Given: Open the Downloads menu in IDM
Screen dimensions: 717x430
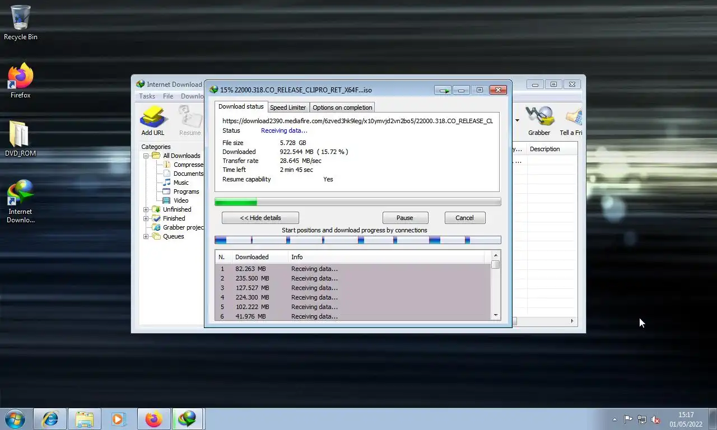Looking at the screenshot, I should (192, 96).
